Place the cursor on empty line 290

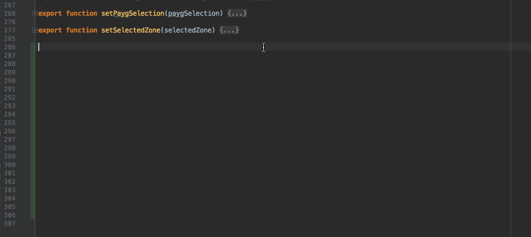pyautogui.click(x=169, y=81)
